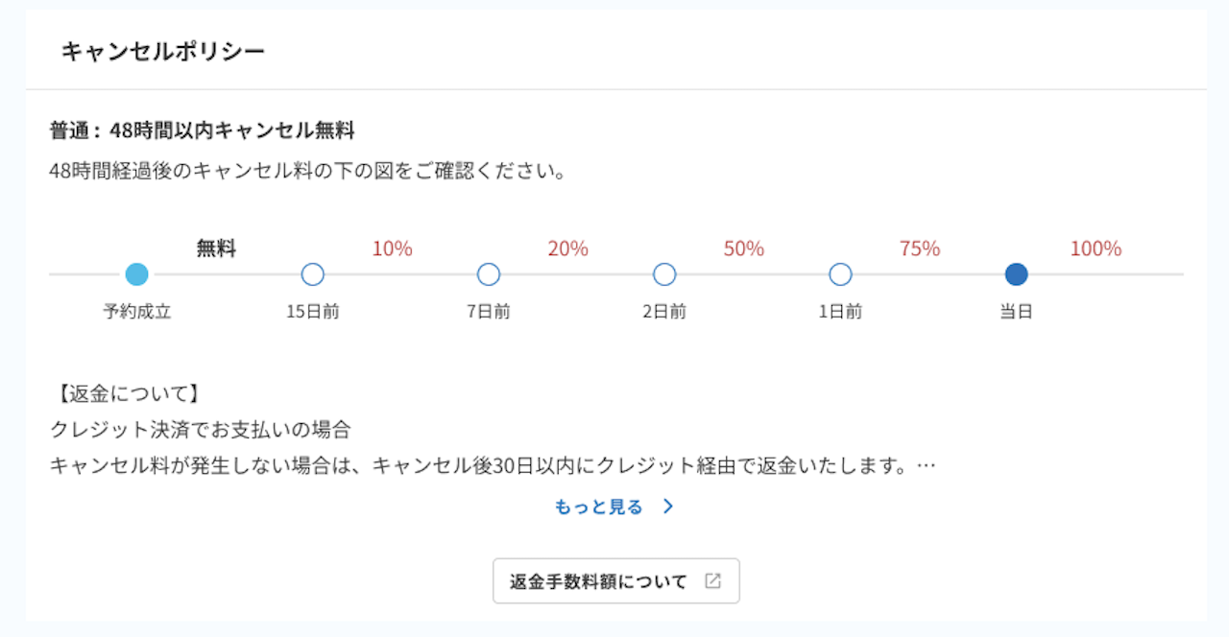Click the chevron arrow next to もっと見る

click(669, 507)
